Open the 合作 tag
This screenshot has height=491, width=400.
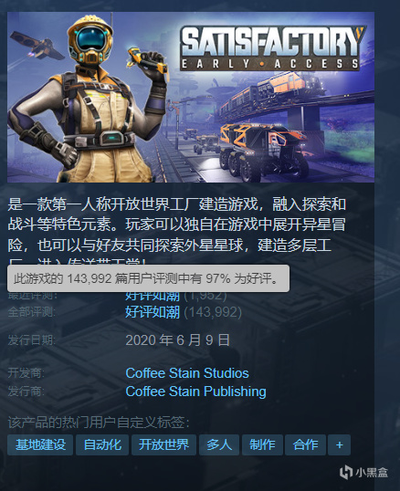305,444
